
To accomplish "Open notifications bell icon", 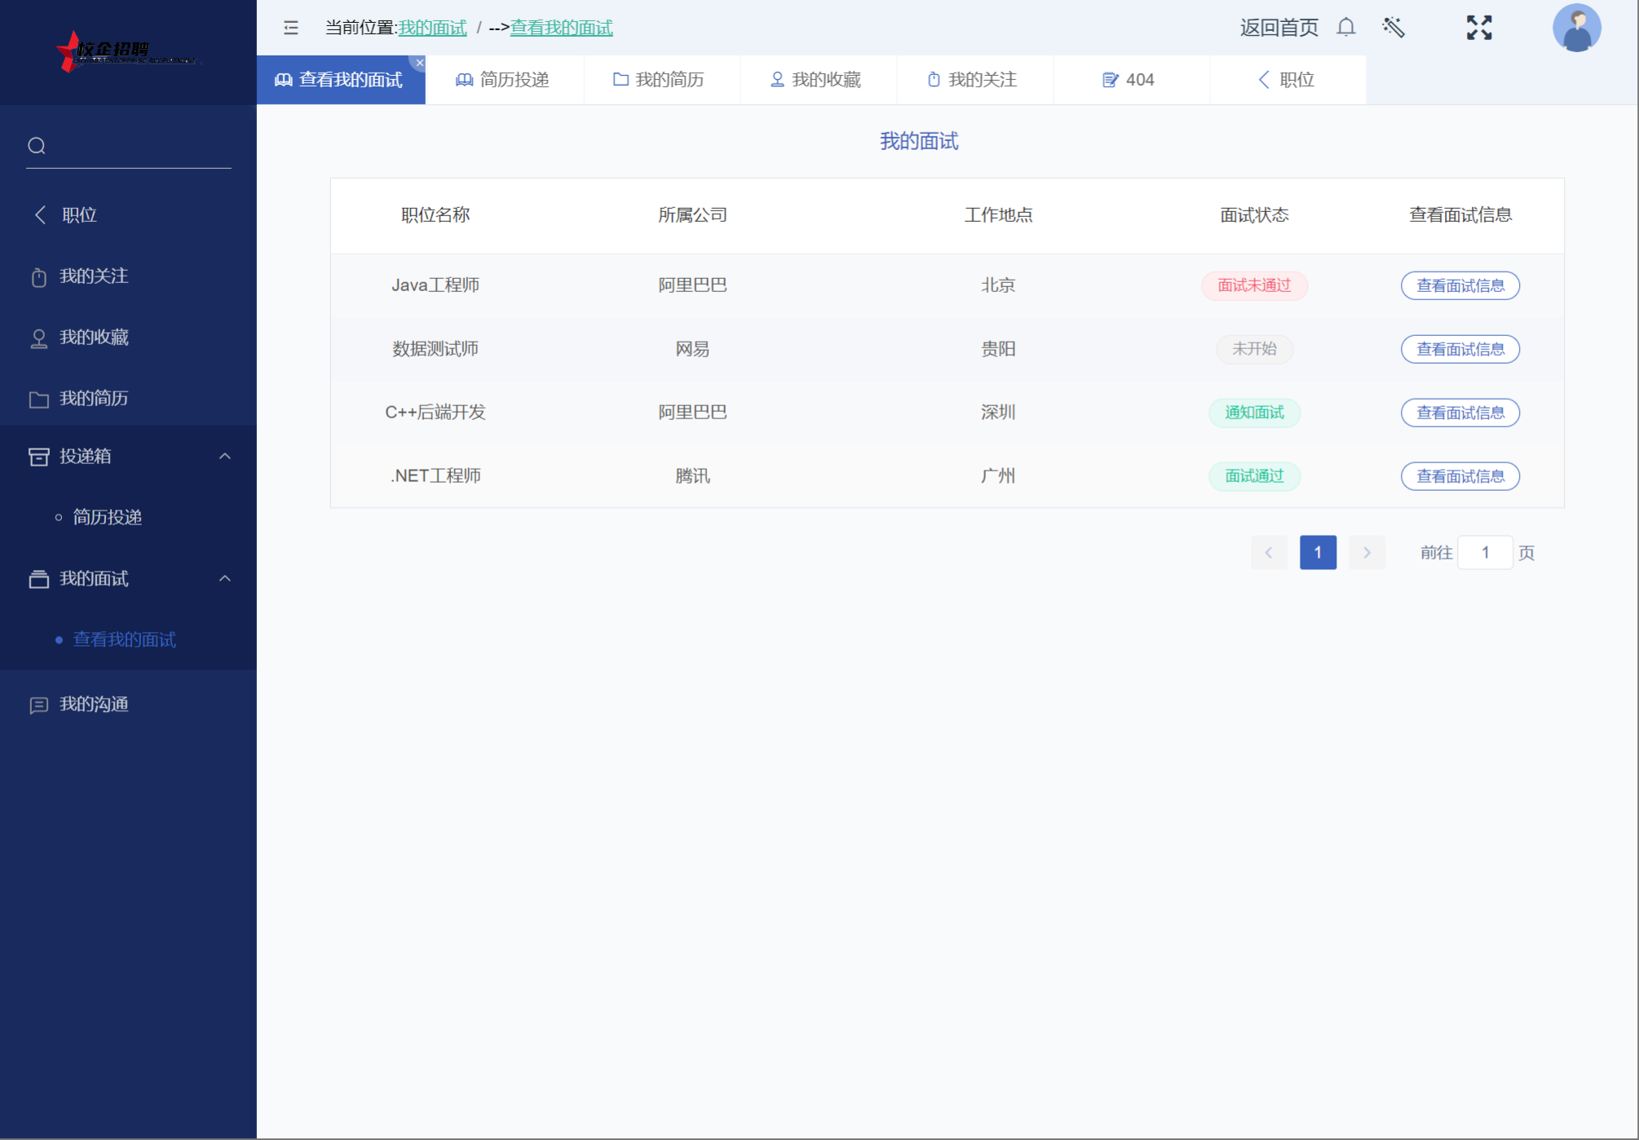I will coord(1345,28).
